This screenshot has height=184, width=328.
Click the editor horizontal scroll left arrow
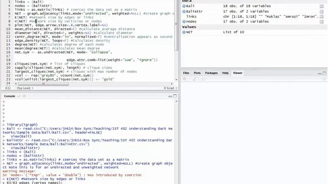coord(16,84)
